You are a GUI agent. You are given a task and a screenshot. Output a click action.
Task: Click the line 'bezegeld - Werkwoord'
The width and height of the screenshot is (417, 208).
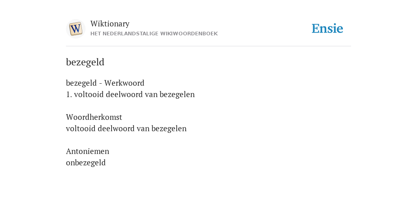[105, 83]
